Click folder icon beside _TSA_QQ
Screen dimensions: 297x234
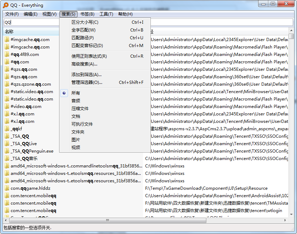click(7, 136)
